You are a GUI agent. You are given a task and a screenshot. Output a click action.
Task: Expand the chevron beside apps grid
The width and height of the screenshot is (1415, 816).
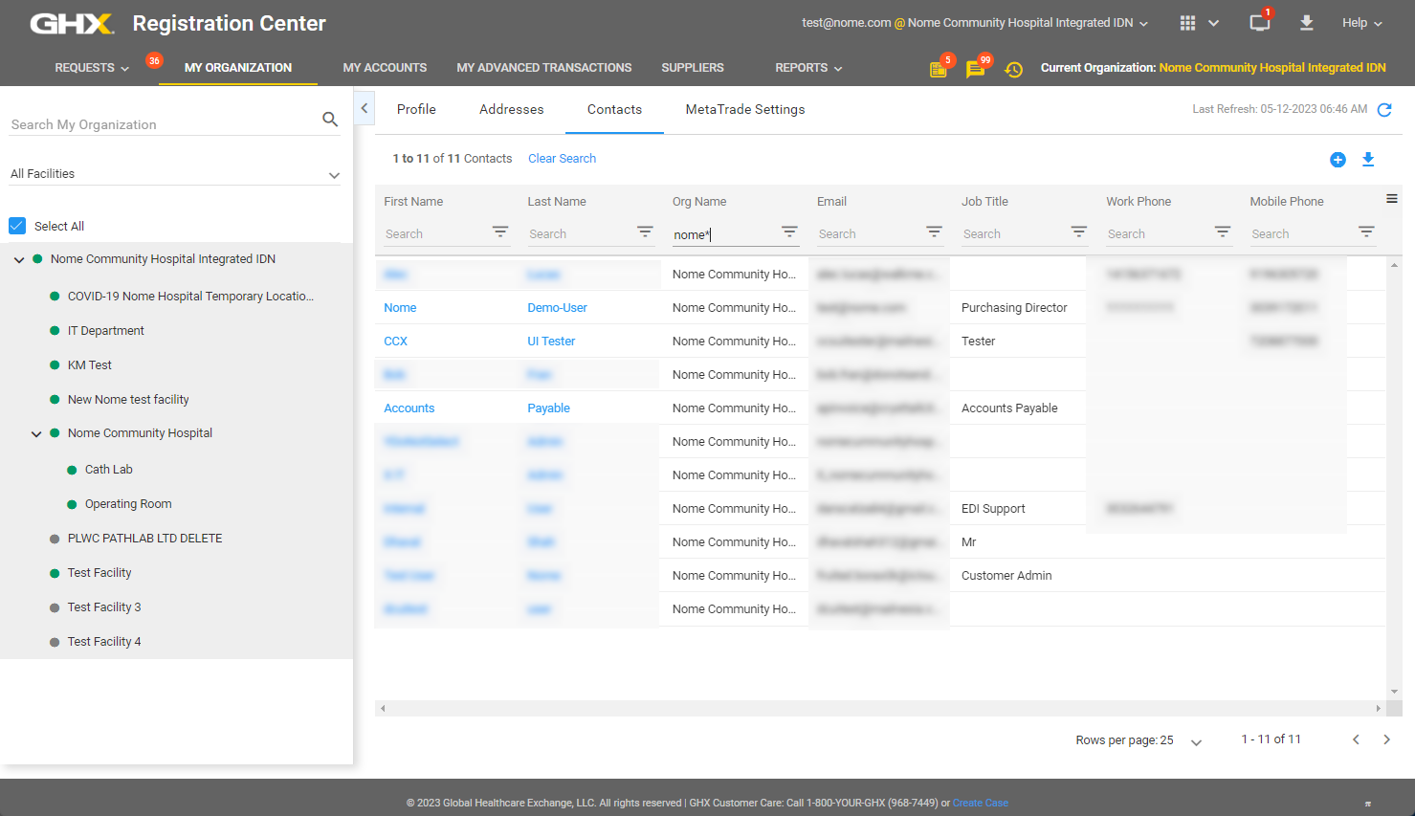coord(1213,23)
